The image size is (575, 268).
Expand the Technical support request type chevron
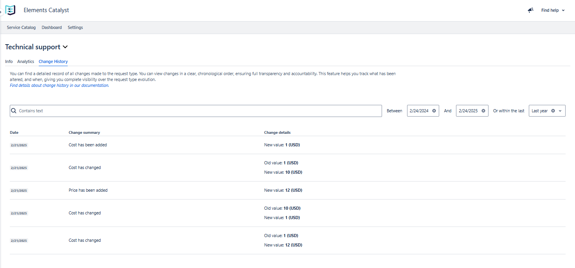(x=65, y=47)
